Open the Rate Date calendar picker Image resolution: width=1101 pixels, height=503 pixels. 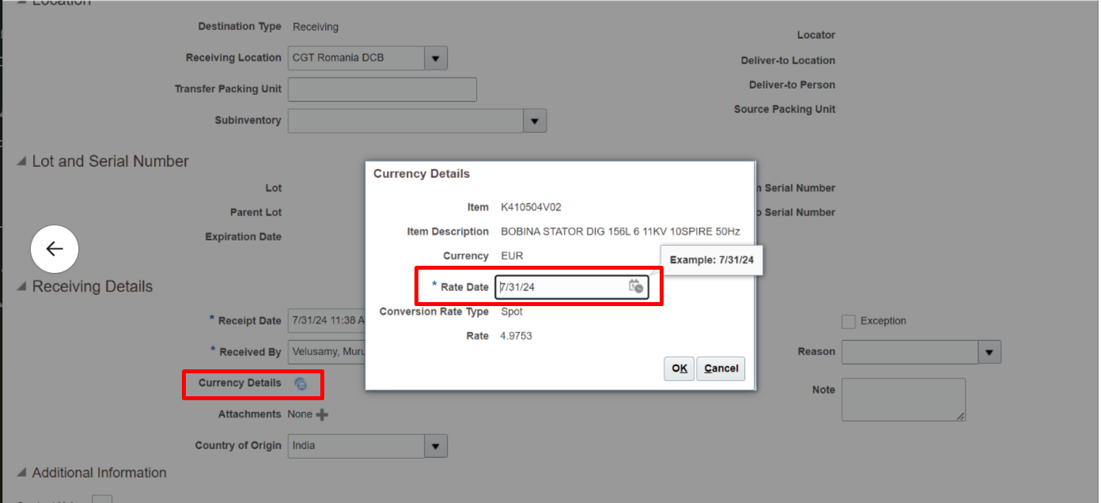coord(637,287)
